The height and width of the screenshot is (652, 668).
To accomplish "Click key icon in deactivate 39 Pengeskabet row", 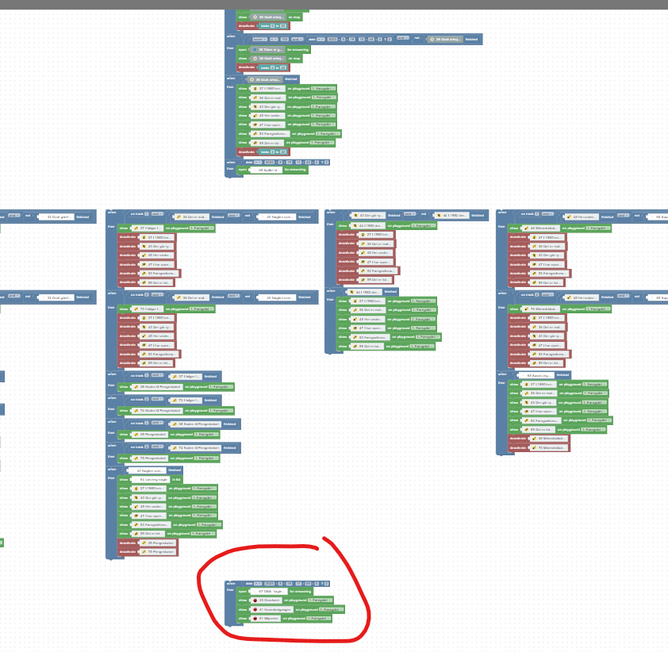I will 144,543.
